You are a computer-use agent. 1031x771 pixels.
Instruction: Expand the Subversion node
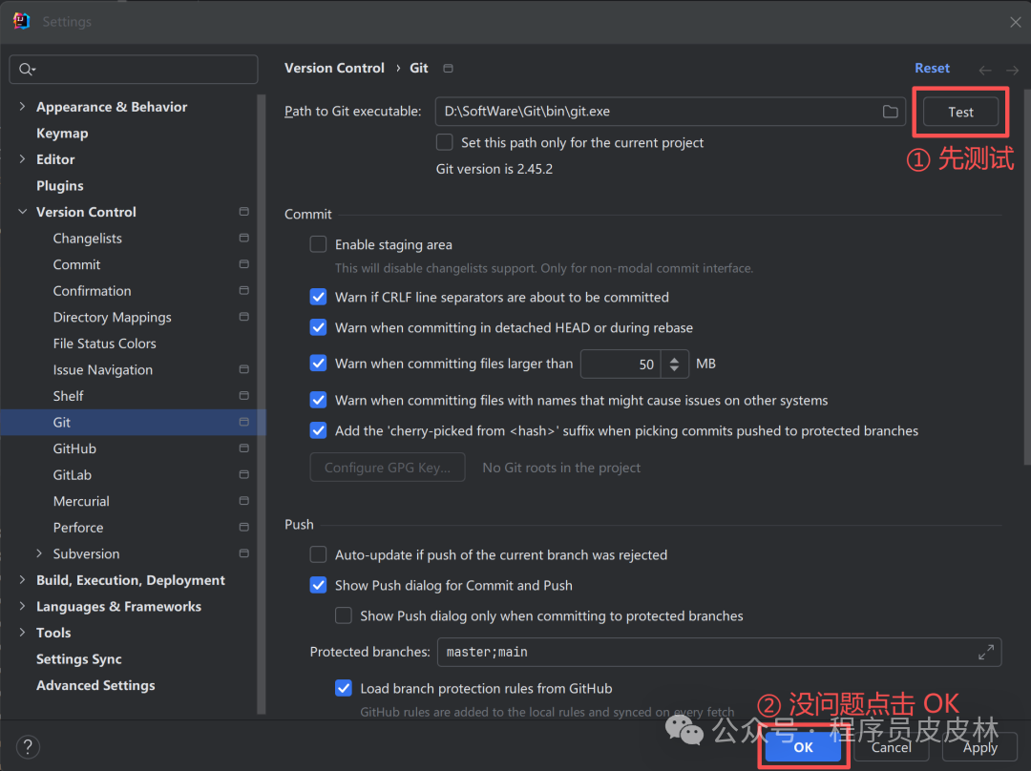tap(39, 553)
